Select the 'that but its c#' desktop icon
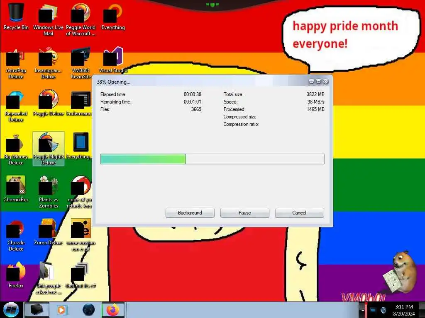 (81, 275)
